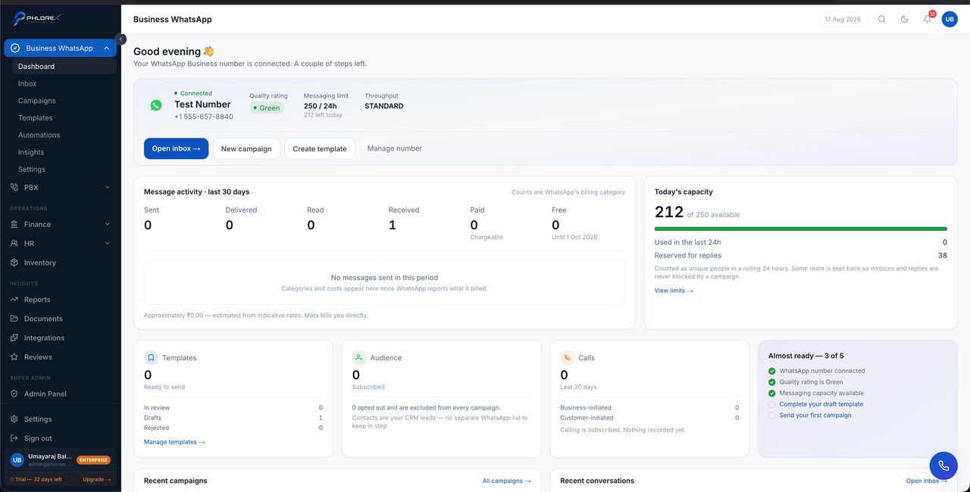Click the HR people icon
Viewport: 970px width, 492px height.
click(15, 243)
